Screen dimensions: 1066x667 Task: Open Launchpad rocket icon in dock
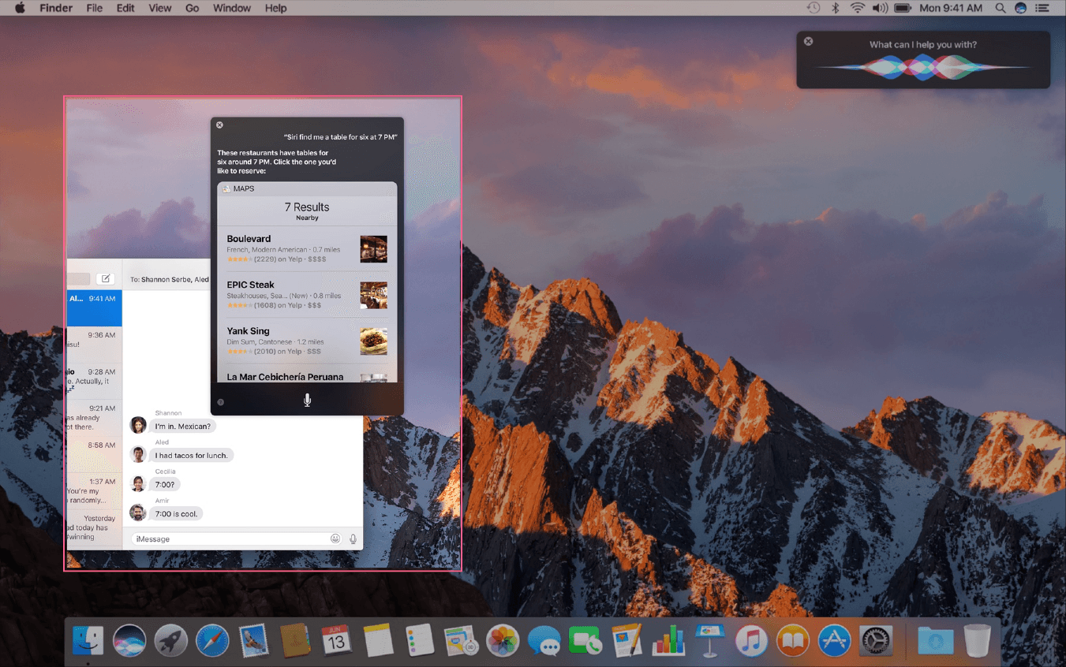170,640
